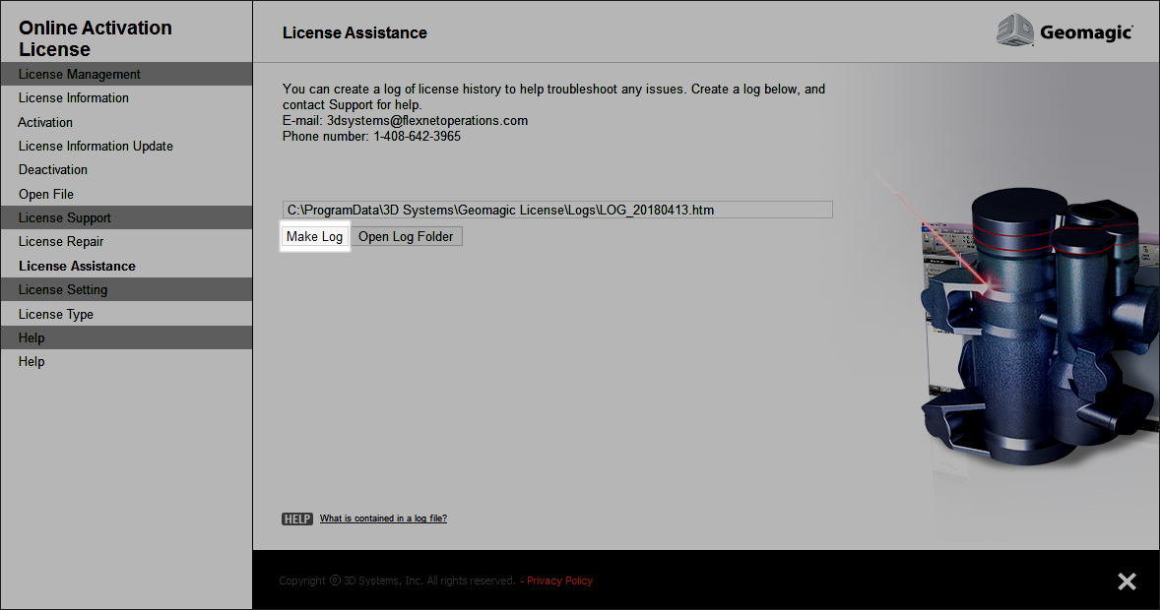Open License Repair from the sidebar
This screenshot has width=1160, height=610.
coord(63,241)
